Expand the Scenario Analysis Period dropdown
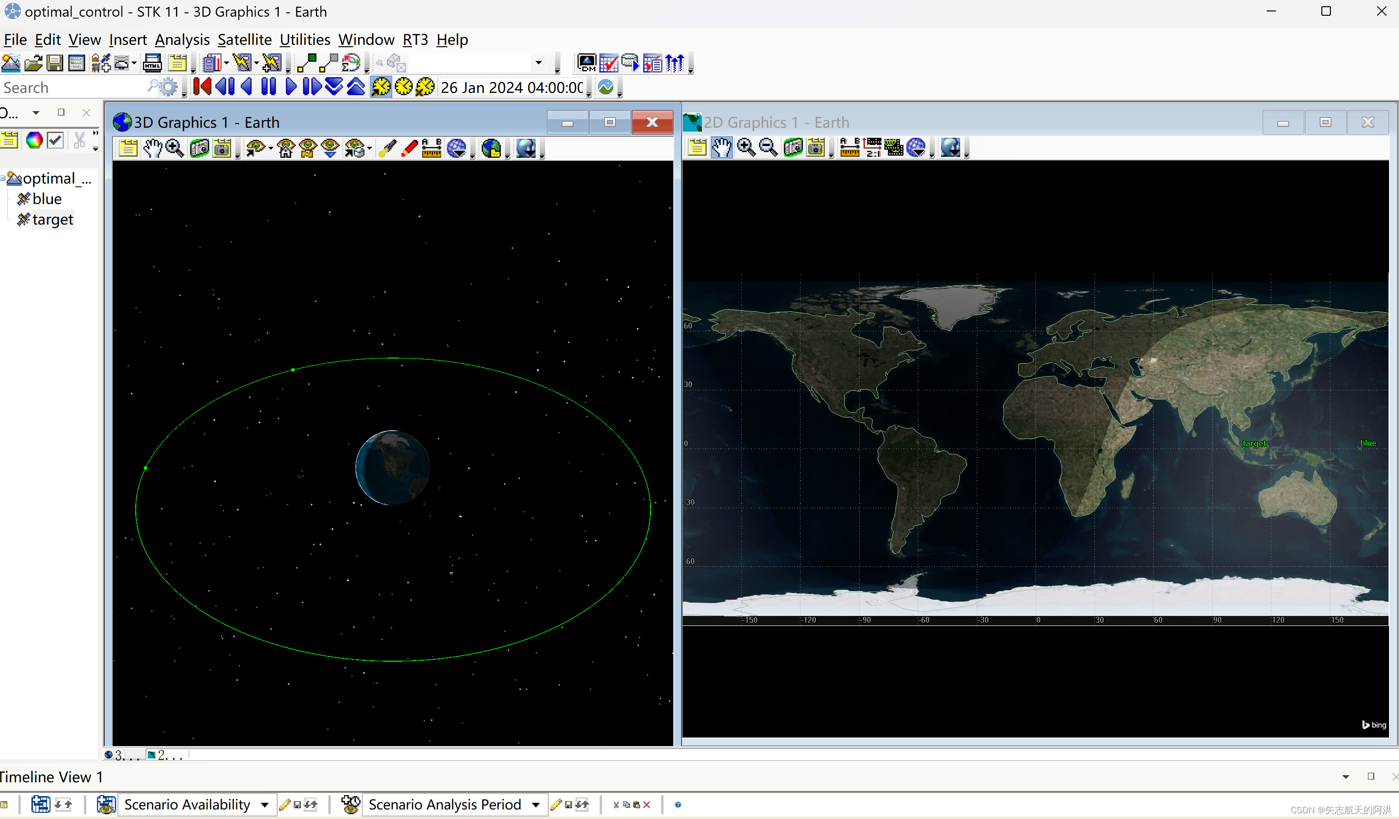The width and height of the screenshot is (1399, 819). pyautogui.click(x=536, y=805)
